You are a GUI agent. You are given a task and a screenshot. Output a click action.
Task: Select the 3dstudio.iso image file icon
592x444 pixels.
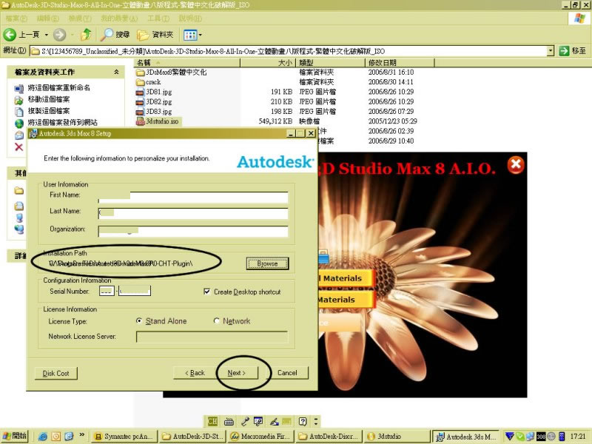(x=140, y=121)
